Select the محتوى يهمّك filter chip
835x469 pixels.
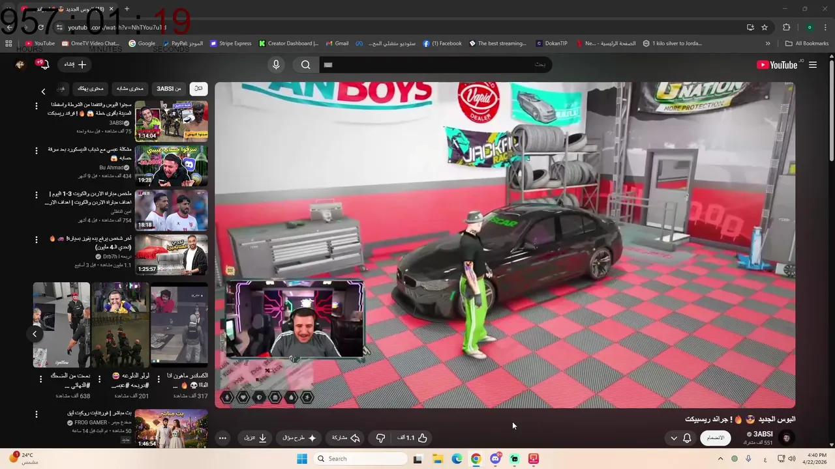(90, 89)
